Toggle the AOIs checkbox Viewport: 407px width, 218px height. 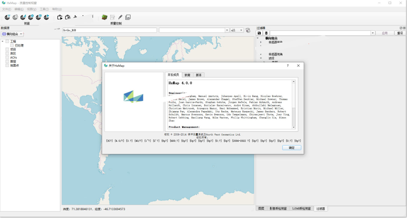(x=7, y=57)
